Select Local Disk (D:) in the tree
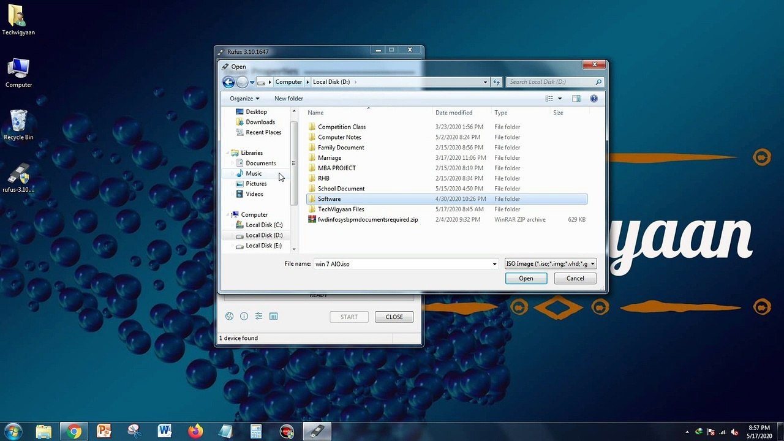This screenshot has width=784, height=441. (x=264, y=235)
